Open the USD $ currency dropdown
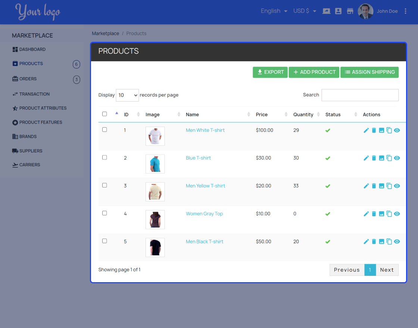 305,11
